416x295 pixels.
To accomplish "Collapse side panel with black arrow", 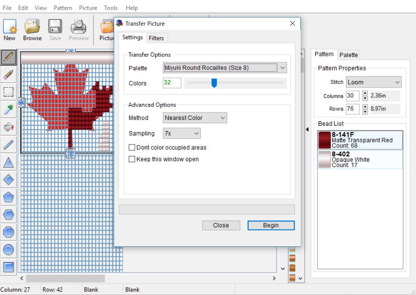I will [x=307, y=129].
